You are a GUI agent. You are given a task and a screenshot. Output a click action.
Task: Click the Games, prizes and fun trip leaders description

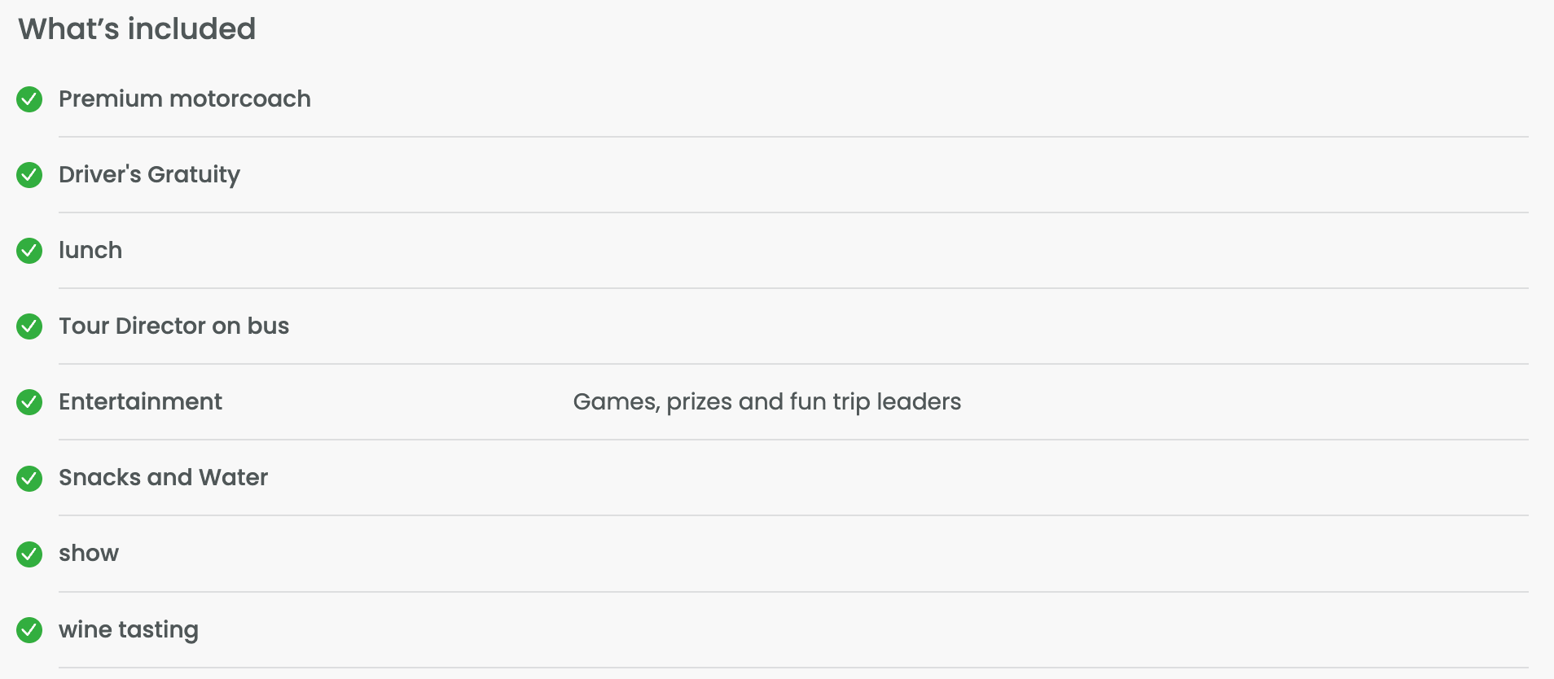[x=767, y=402]
